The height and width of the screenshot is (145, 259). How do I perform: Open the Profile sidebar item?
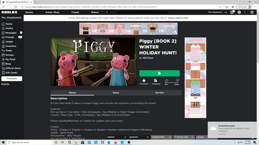(x=7, y=28)
